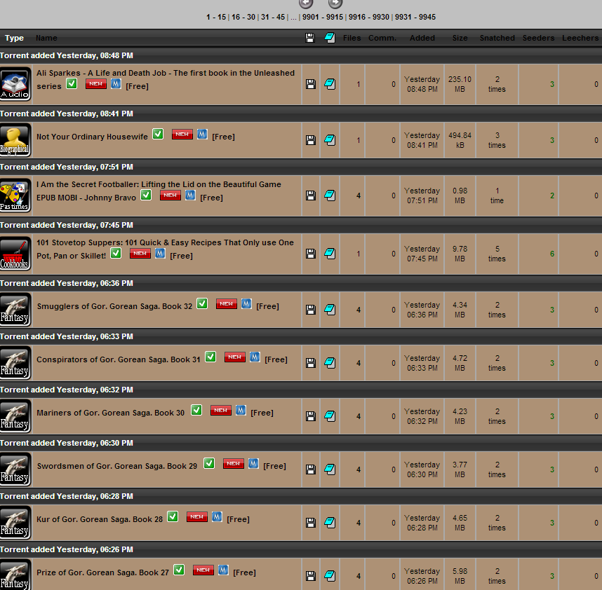Click the '235.10 MB' size cell
The width and height of the screenshot is (602, 590).
460,84
